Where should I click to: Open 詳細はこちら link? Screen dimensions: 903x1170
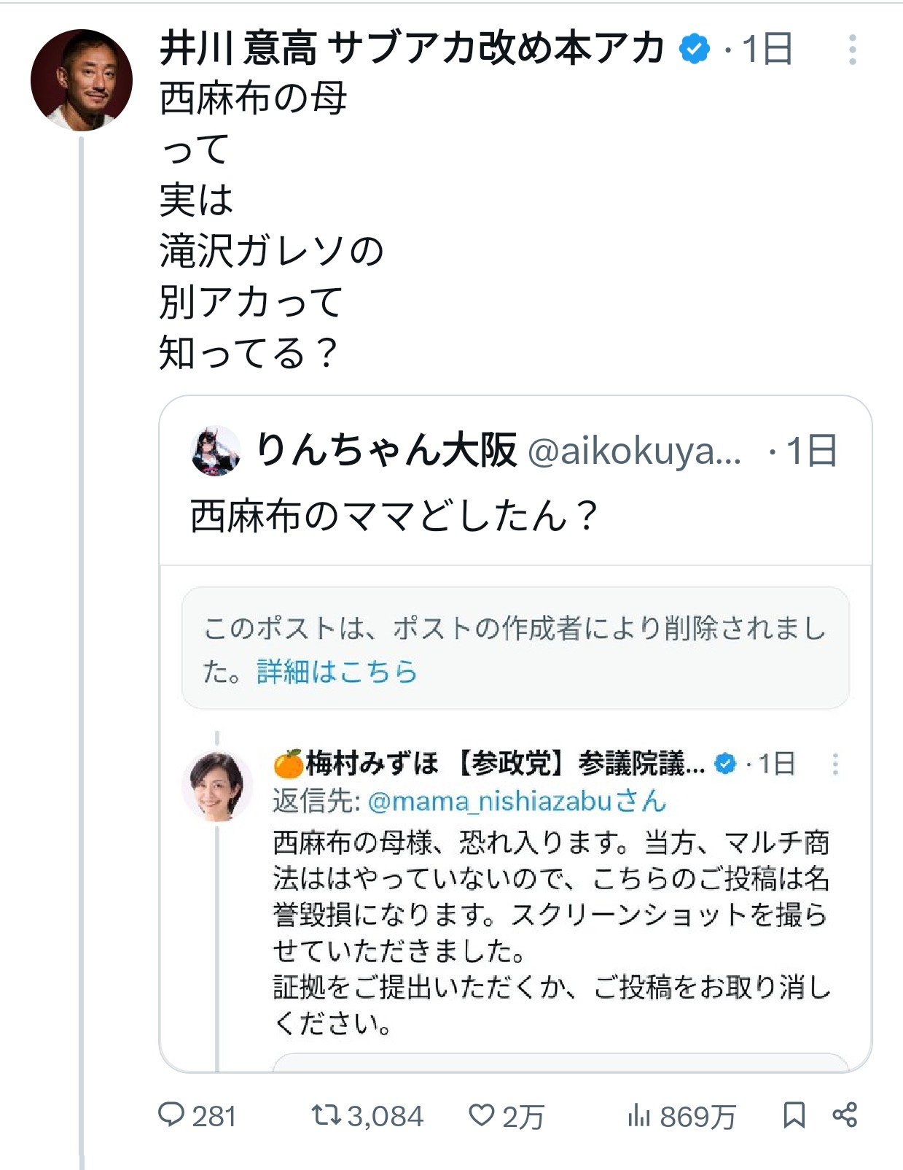(337, 671)
